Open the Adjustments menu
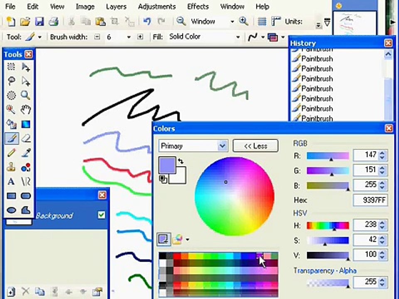This screenshot has height=299, width=399. [x=157, y=6]
